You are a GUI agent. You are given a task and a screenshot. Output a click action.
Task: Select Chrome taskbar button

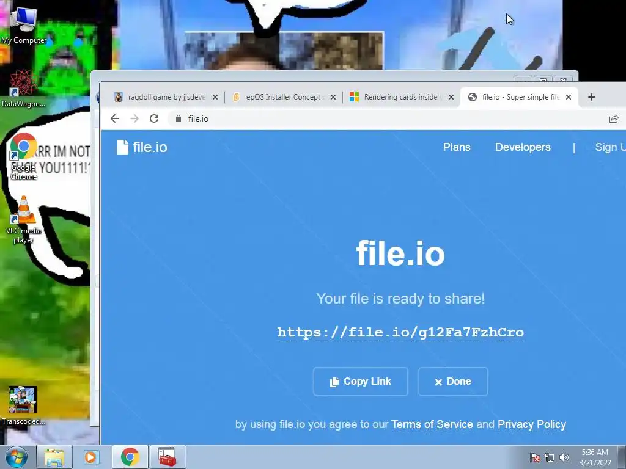pos(130,457)
